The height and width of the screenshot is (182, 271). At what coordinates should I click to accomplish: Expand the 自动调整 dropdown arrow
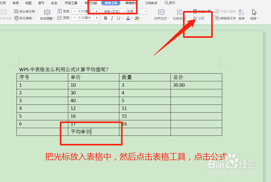54,18
